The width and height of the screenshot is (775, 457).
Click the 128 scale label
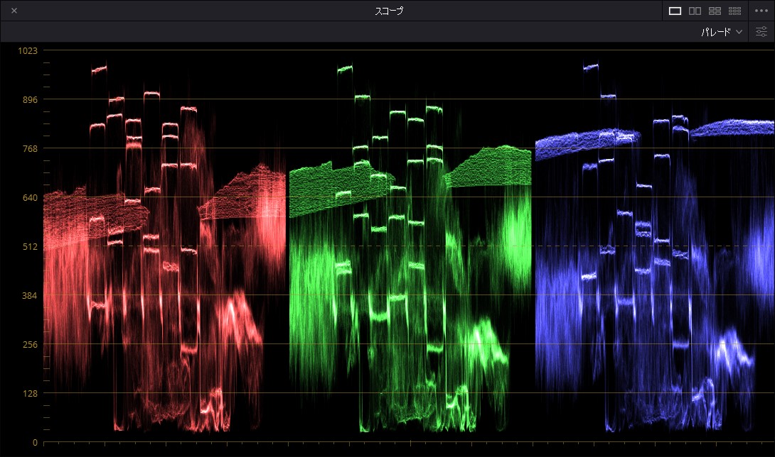30,393
